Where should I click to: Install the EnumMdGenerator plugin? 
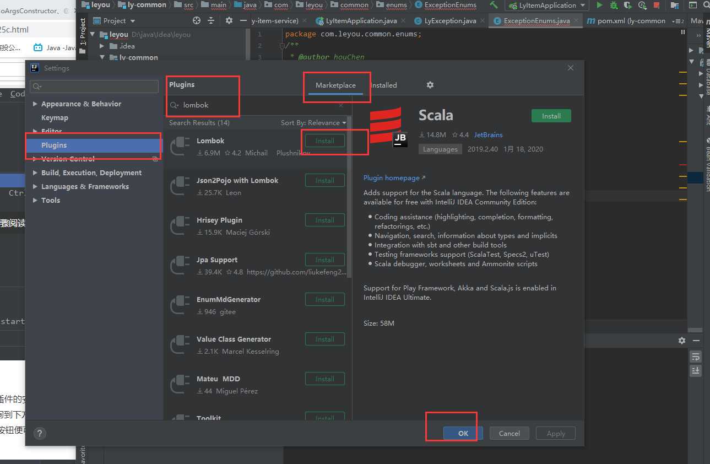point(325,299)
